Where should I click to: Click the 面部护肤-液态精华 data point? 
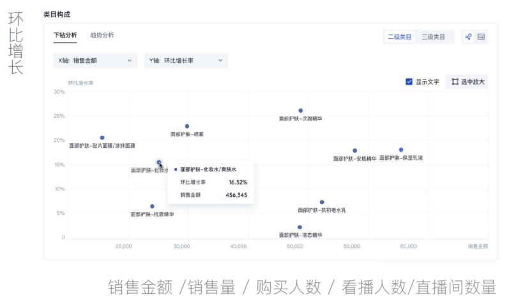click(x=300, y=227)
